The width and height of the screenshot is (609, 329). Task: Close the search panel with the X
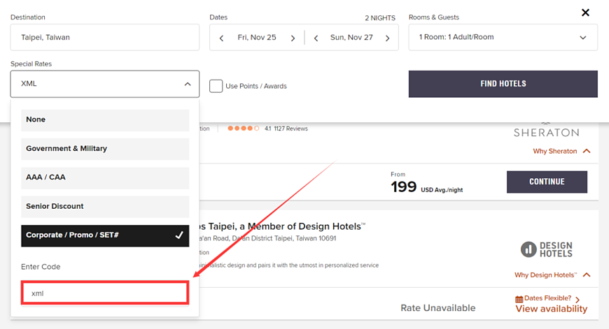(x=585, y=13)
